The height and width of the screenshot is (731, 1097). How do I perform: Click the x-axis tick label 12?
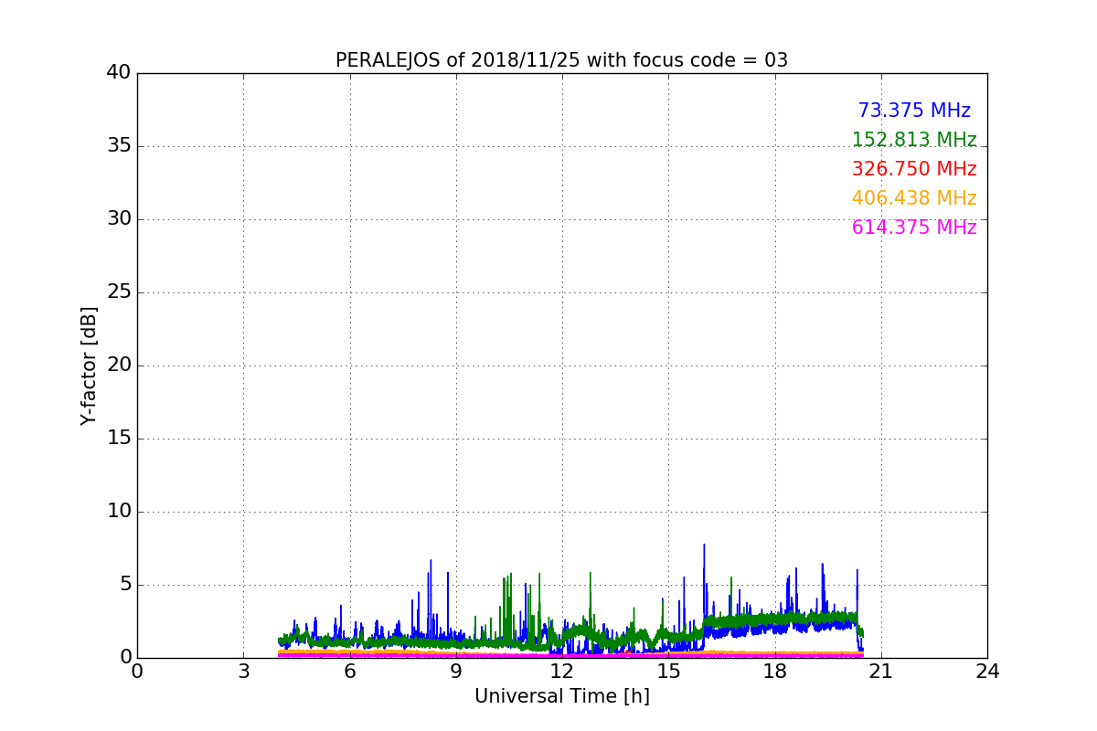562,672
